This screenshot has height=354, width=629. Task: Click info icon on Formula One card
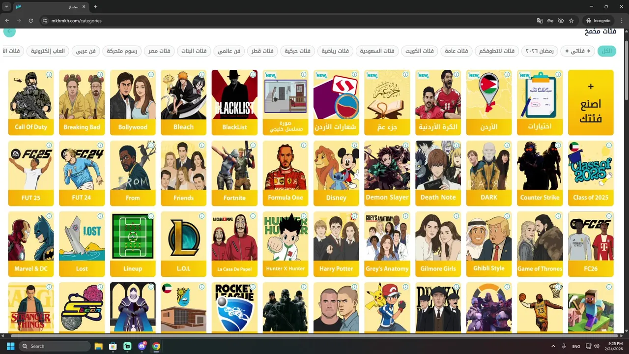[x=304, y=146]
